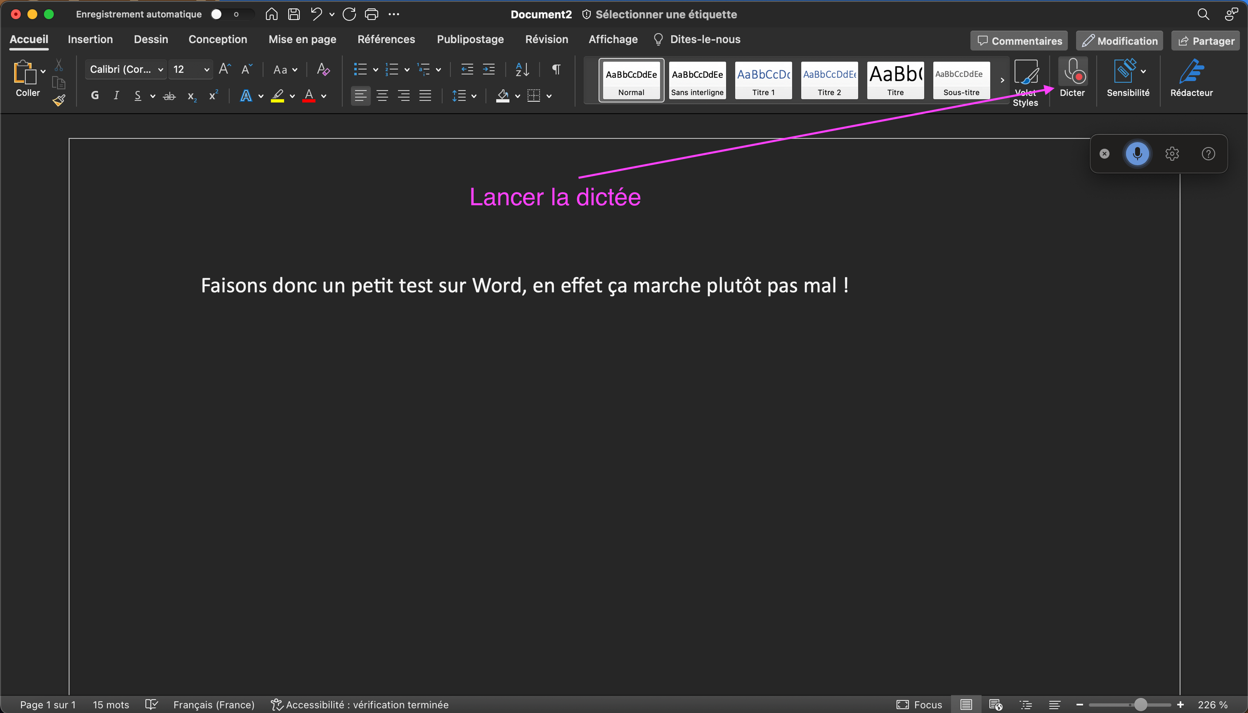Screen dimensions: 1248x713
Task: Open the Insertion tab
Action: coord(90,39)
